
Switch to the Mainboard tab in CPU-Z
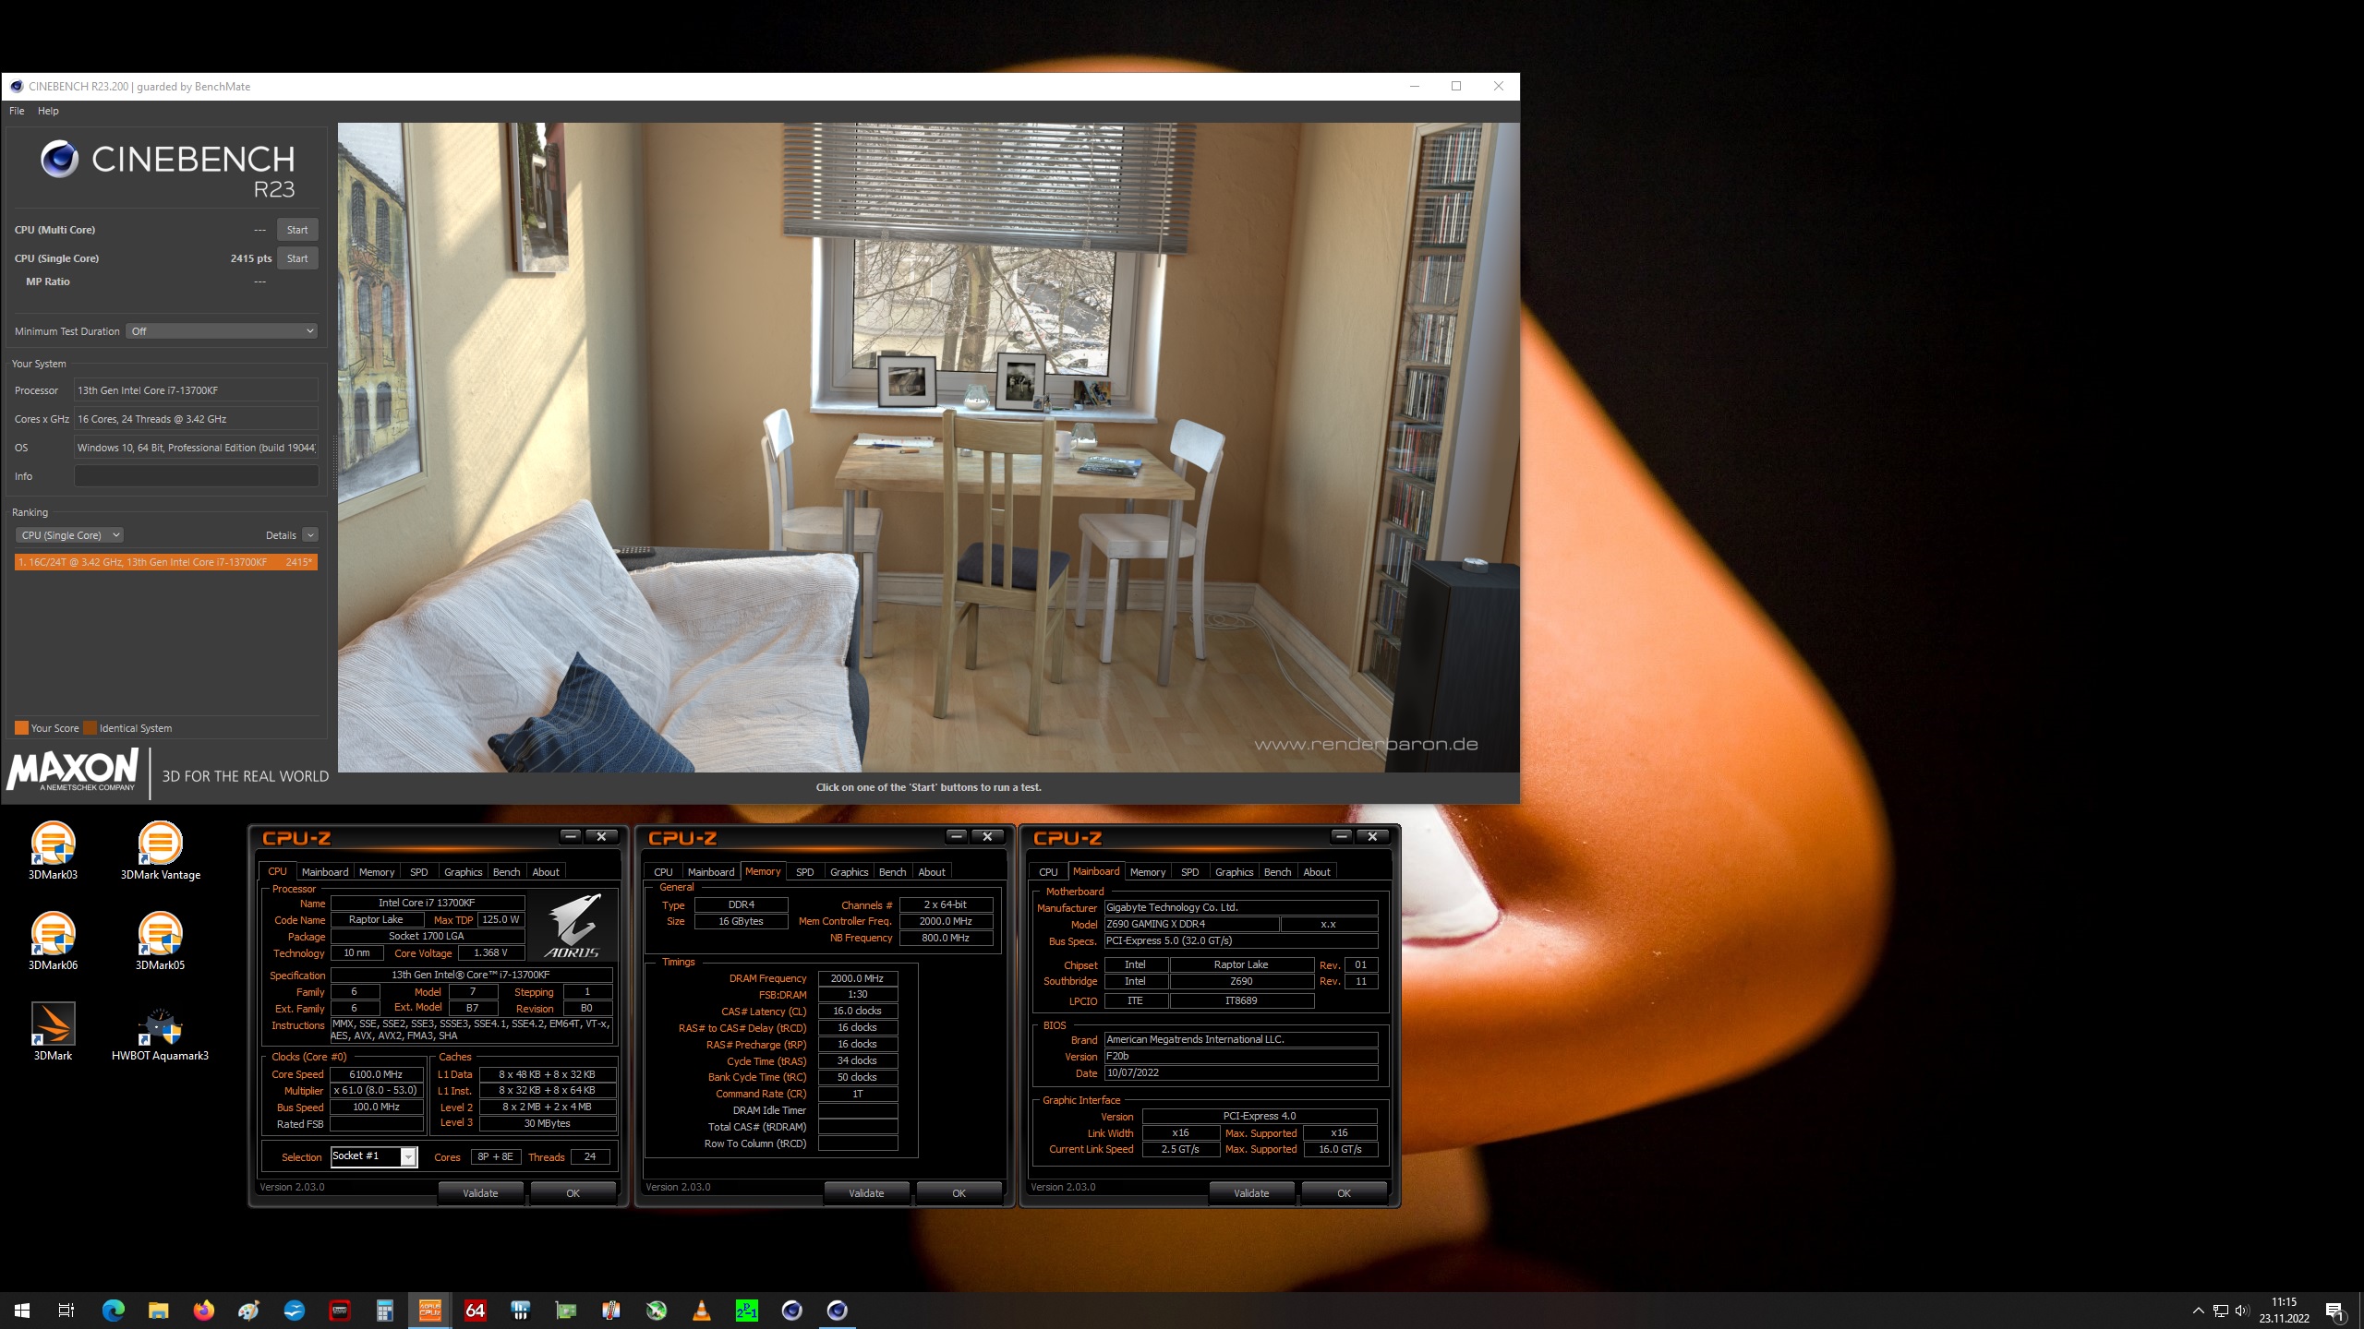coord(325,871)
